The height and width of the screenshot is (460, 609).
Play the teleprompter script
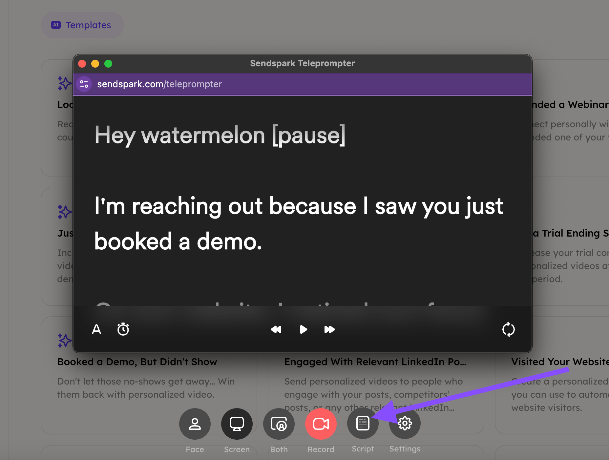click(x=304, y=329)
